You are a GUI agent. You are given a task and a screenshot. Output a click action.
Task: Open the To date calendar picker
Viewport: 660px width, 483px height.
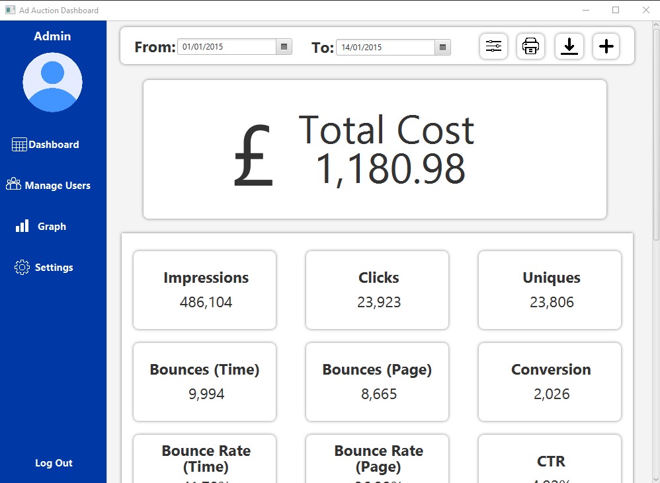[442, 47]
